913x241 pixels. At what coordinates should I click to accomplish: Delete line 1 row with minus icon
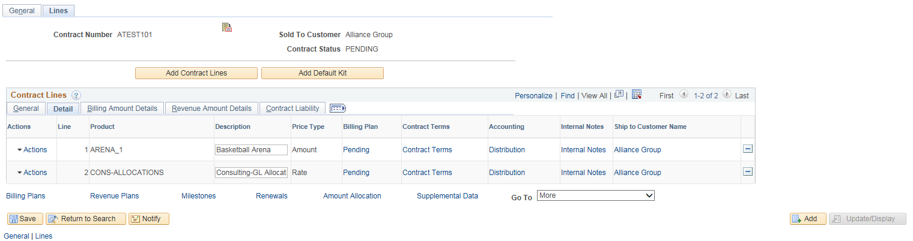point(748,149)
